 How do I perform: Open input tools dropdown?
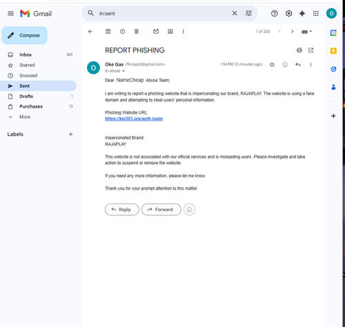[306, 32]
